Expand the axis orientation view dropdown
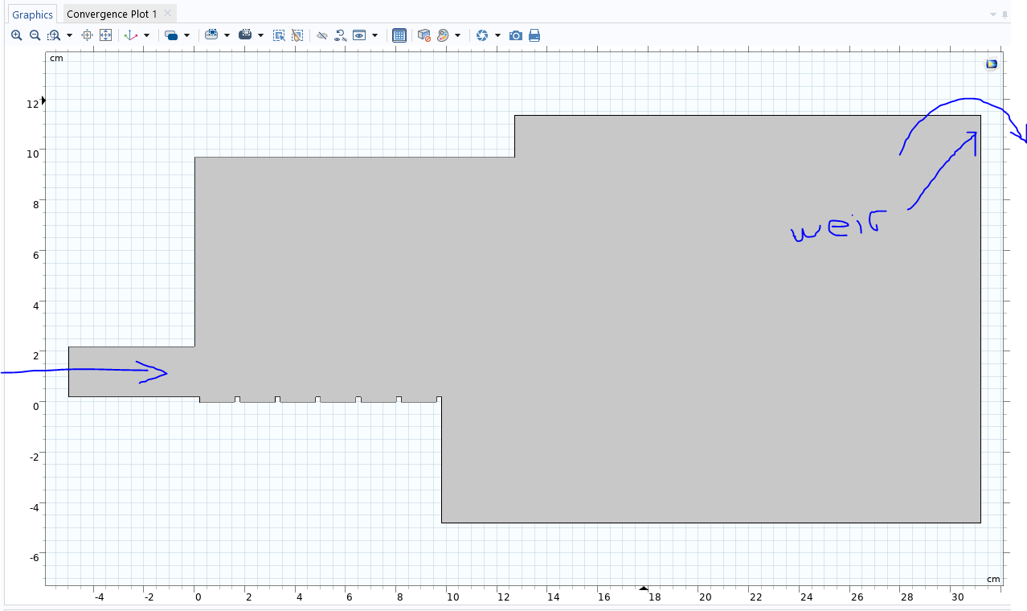 pyautogui.click(x=146, y=35)
